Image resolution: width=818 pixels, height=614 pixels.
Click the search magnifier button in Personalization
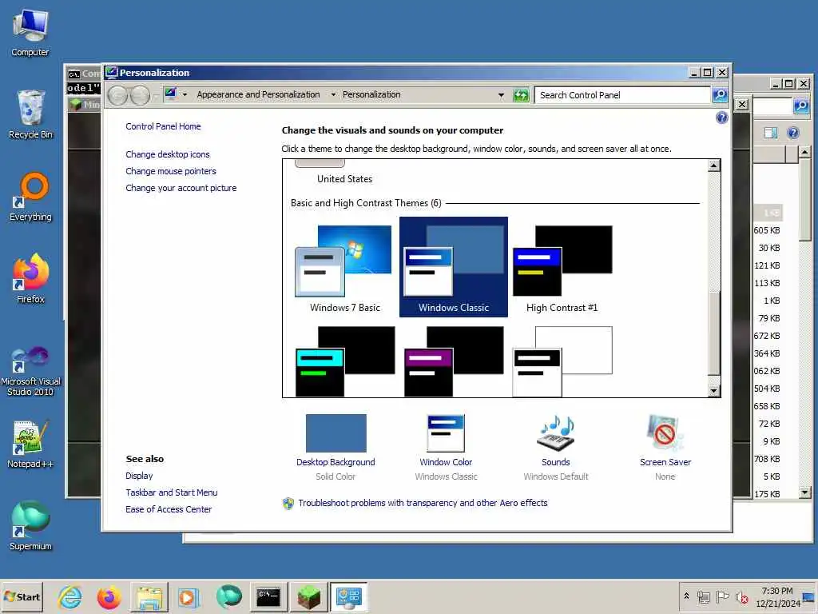point(720,95)
